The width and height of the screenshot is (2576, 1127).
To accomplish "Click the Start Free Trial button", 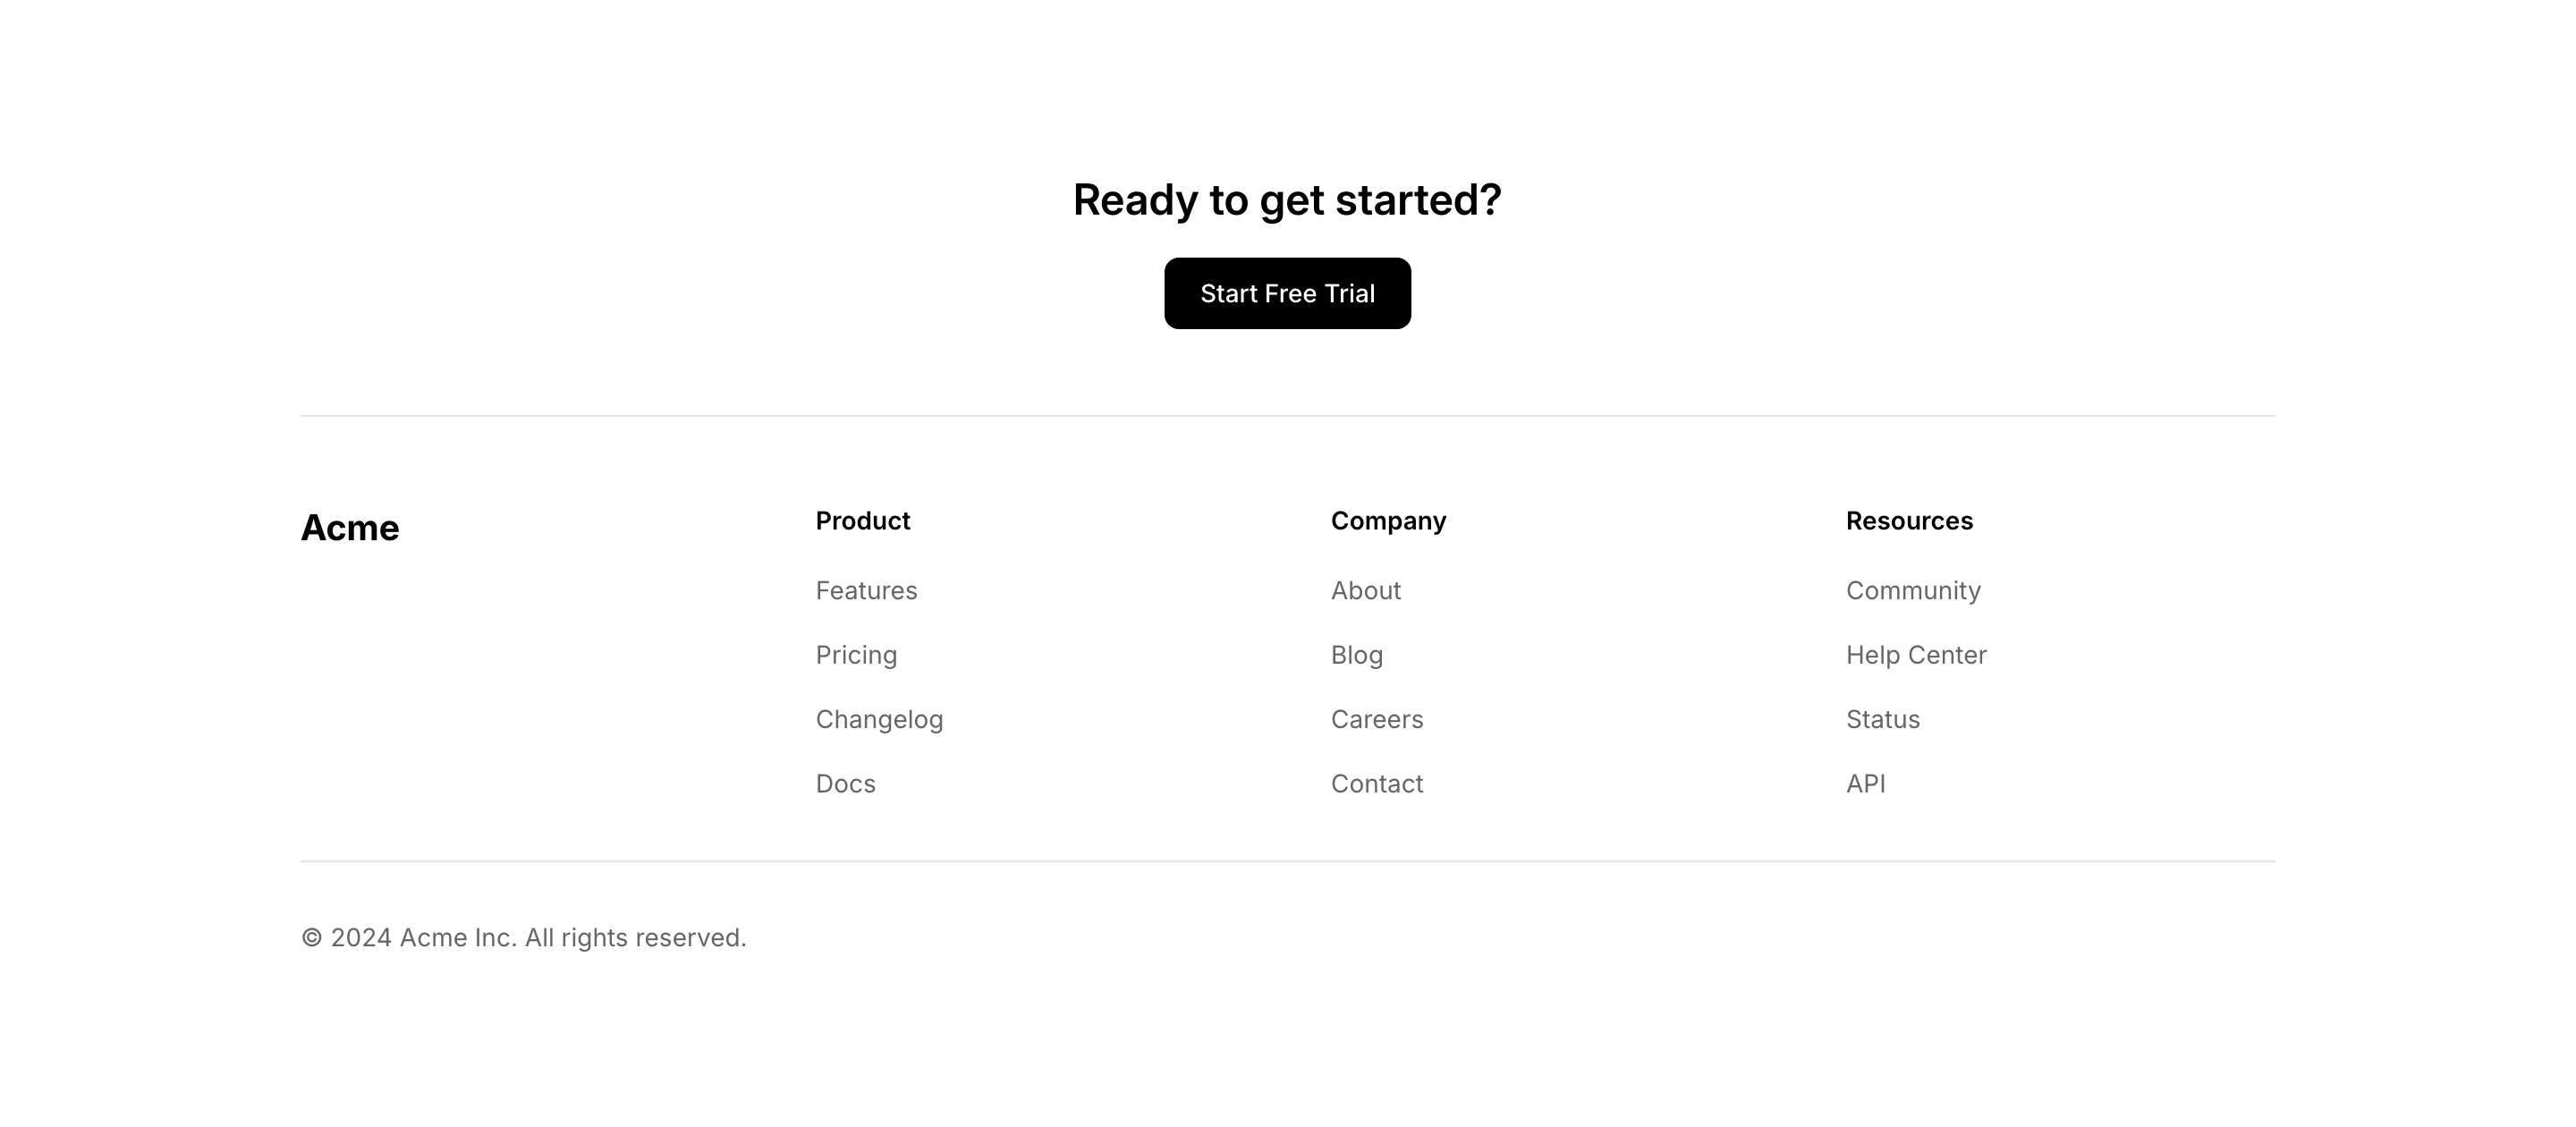I will 1287,293.
